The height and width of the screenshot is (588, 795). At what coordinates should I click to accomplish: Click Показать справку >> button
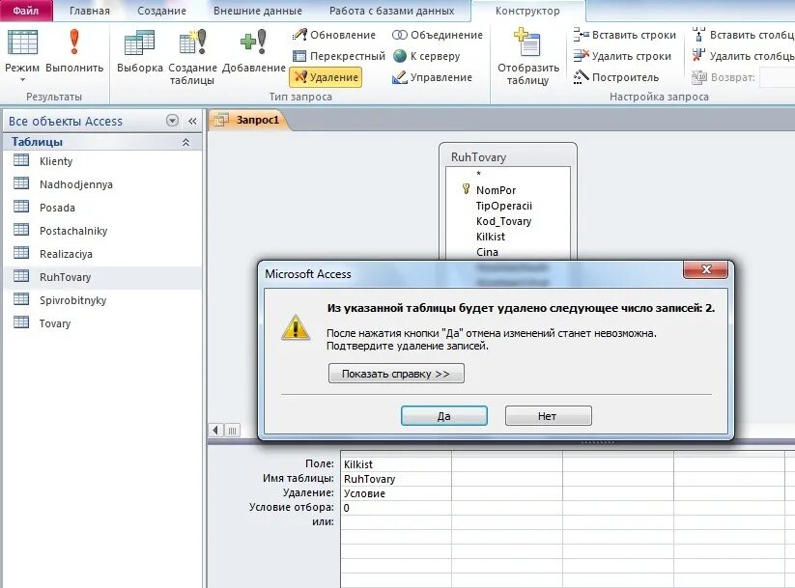click(396, 374)
